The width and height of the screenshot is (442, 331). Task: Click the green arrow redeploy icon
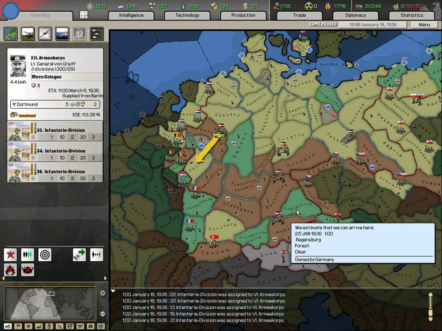[x=79, y=254]
